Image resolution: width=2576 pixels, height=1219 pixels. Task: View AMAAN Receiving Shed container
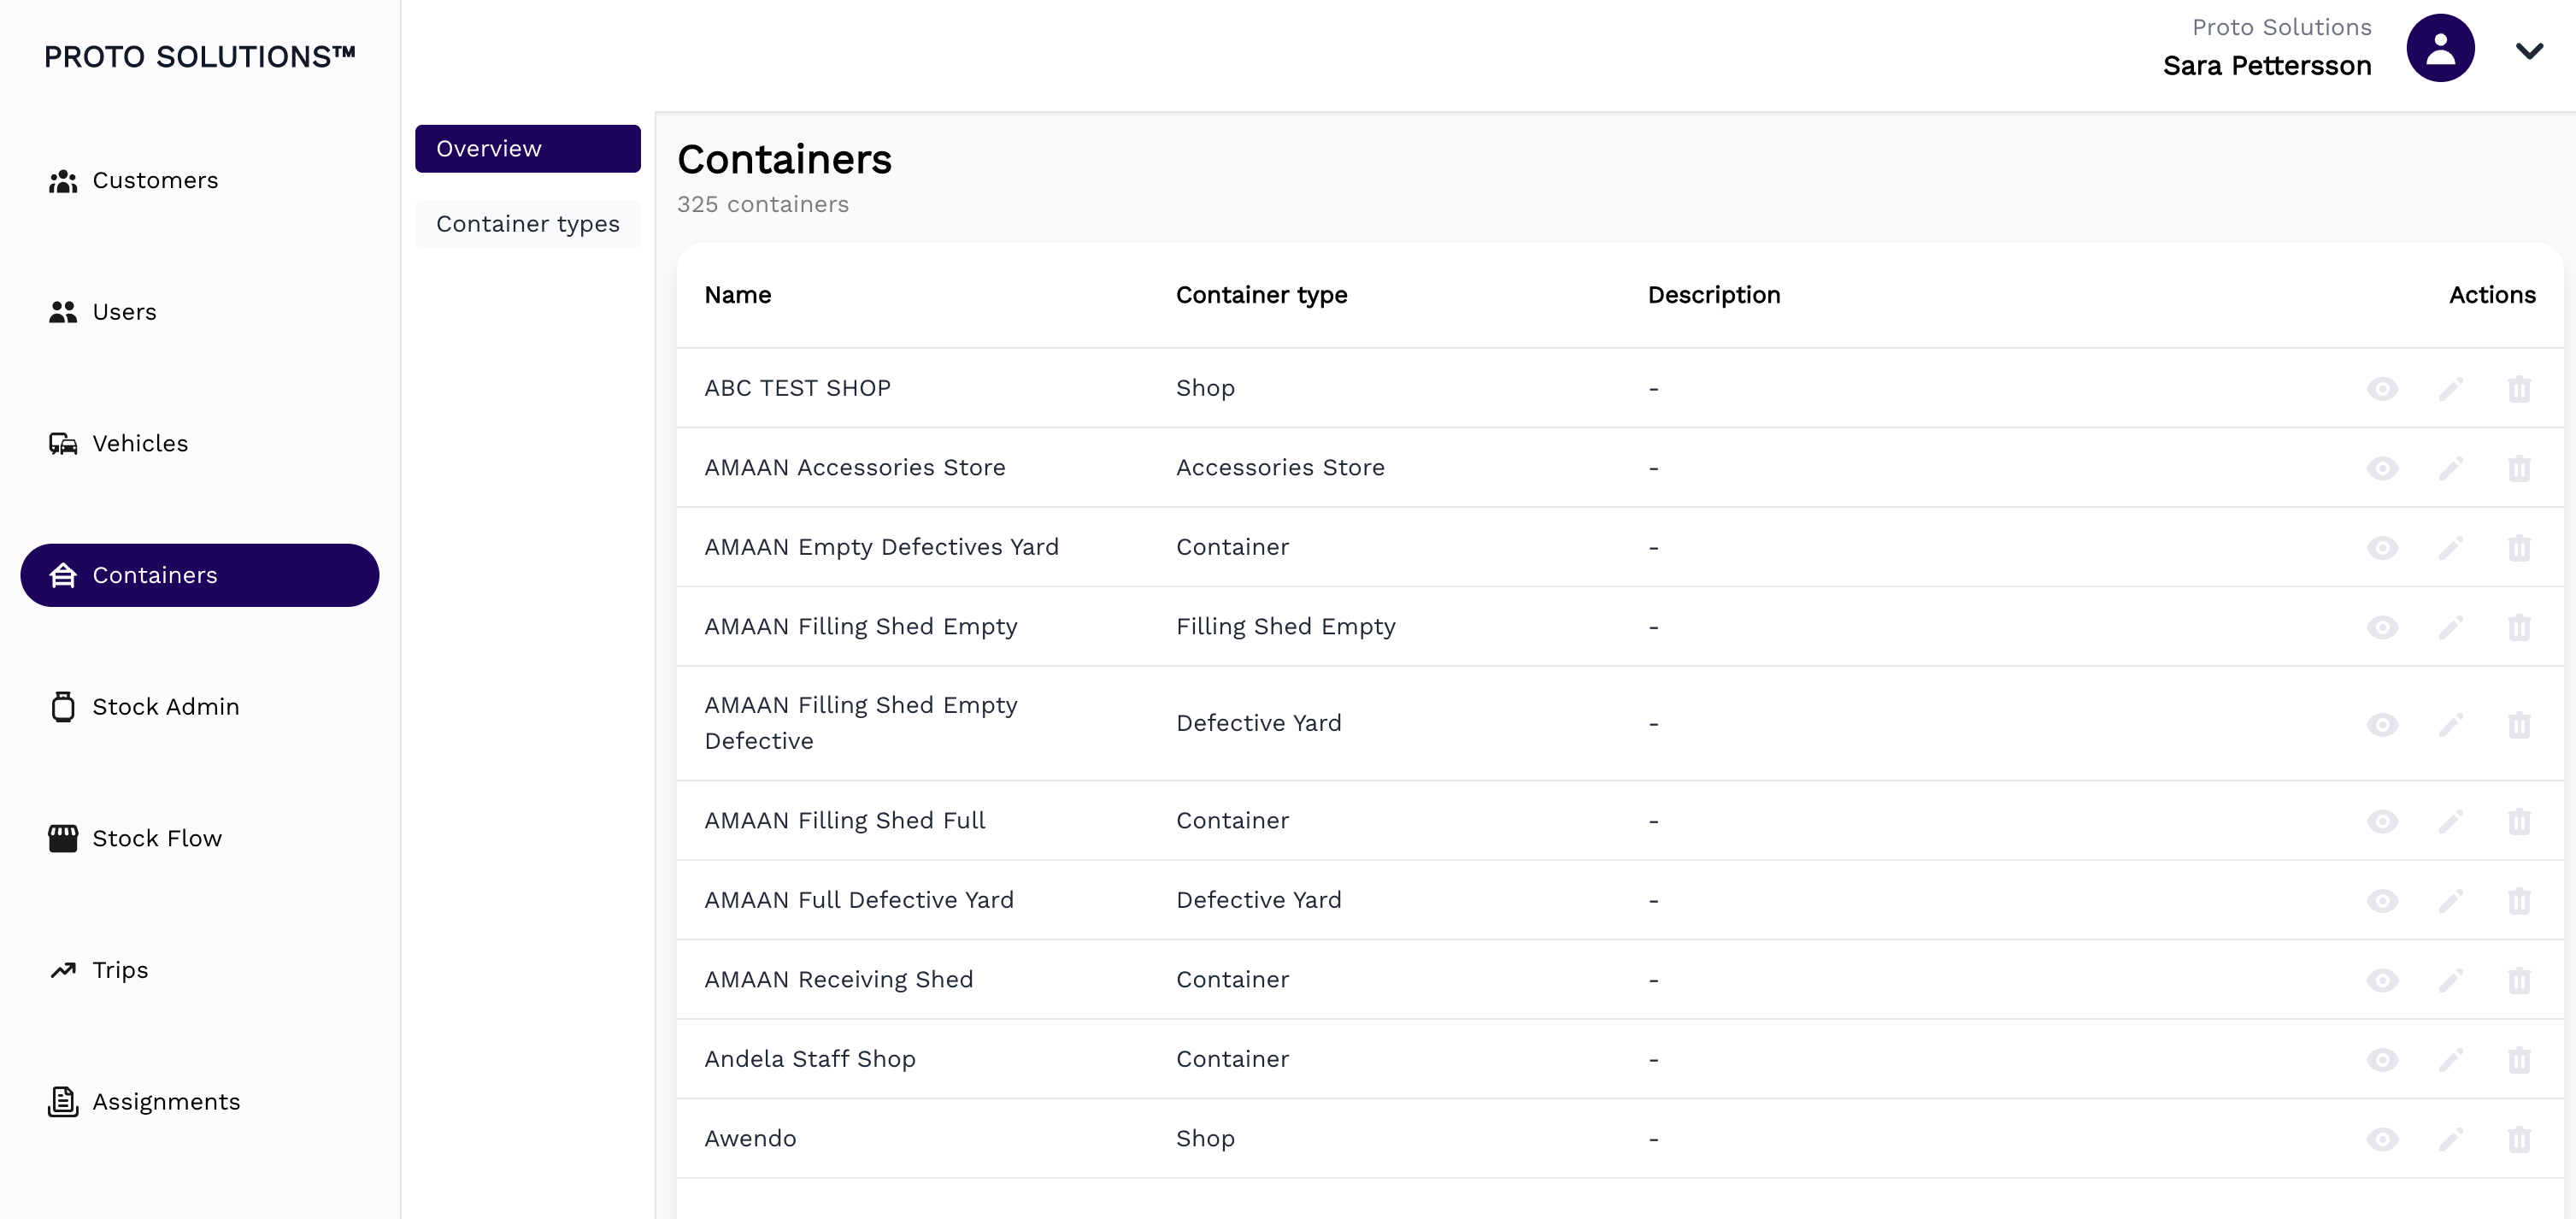point(2382,980)
